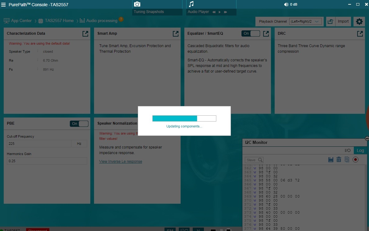Open View Inverse Le response link
This screenshot has height=231, width=369.
(120, 162)
